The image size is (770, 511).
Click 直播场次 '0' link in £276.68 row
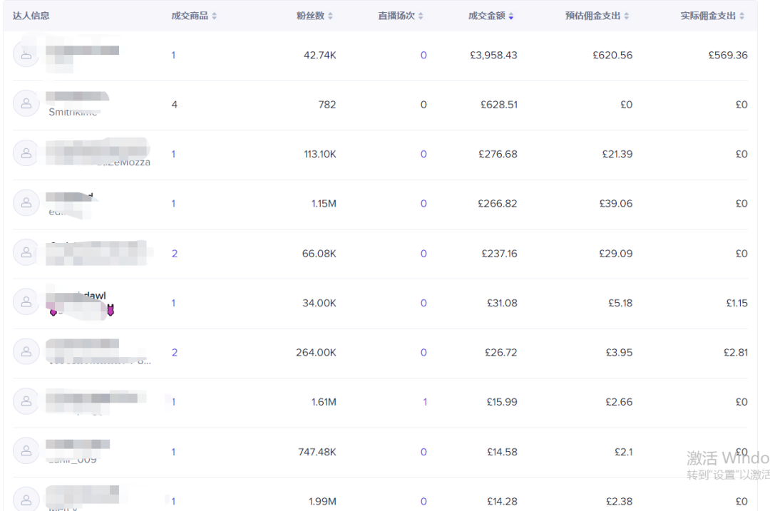coord(423,154)
